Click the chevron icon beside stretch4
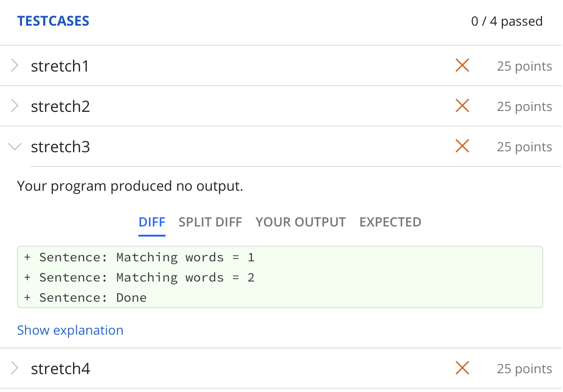The height and width of the screenshot is (392, 563). [x=14, y=368]
